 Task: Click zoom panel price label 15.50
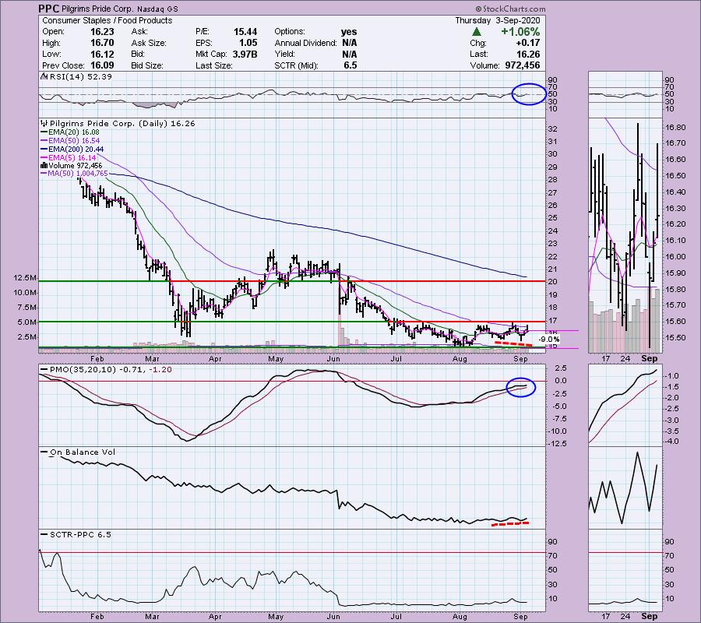point(675,338)
